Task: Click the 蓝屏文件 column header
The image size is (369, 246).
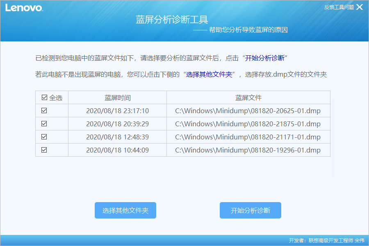Action: 248,98
